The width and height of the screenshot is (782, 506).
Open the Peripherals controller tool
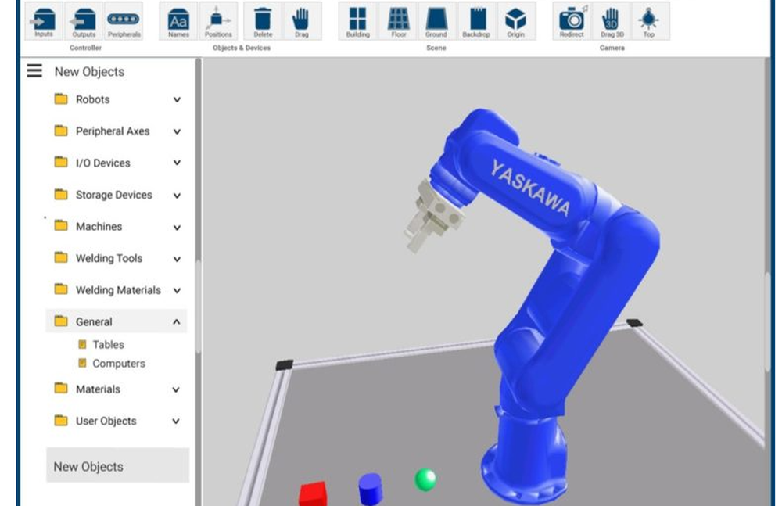coord(124,21)
